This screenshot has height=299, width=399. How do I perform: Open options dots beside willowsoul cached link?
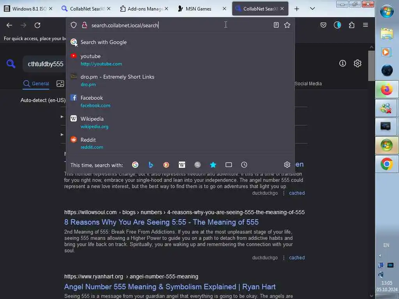284,258
